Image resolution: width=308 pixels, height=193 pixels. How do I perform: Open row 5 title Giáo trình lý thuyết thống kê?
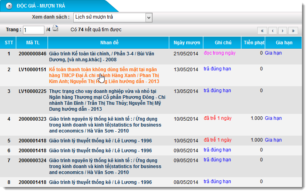coord(100,141)
